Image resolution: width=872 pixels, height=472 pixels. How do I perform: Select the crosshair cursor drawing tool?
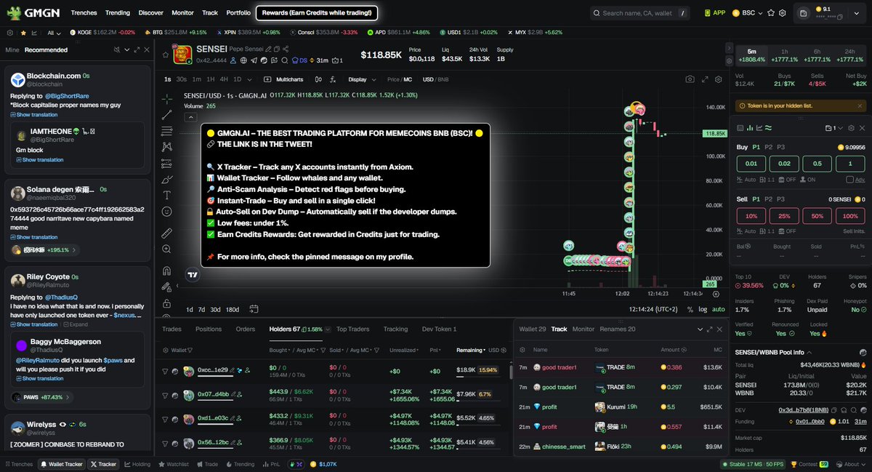(167, 99)
